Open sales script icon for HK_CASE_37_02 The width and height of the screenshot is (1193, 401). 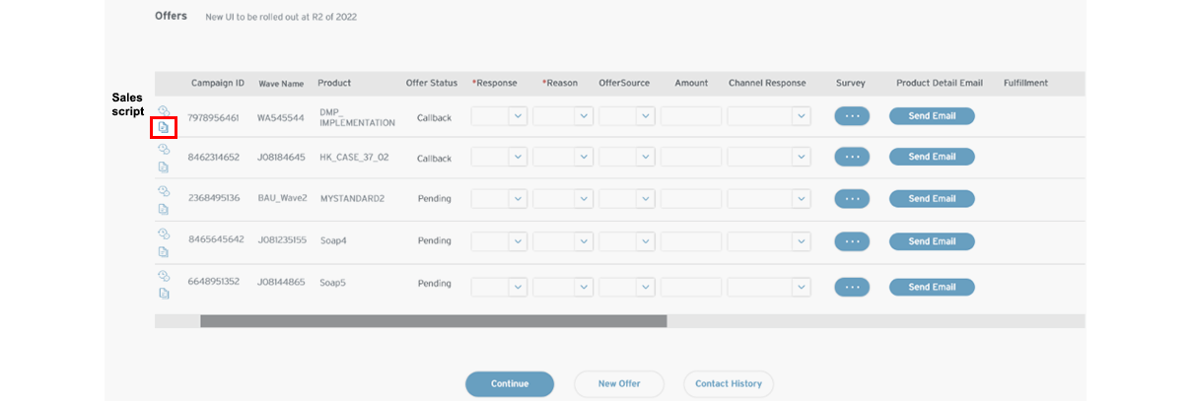[164, 167]
